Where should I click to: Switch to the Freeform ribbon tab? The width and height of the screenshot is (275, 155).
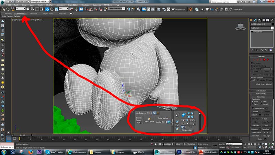[x=19, y=13]
